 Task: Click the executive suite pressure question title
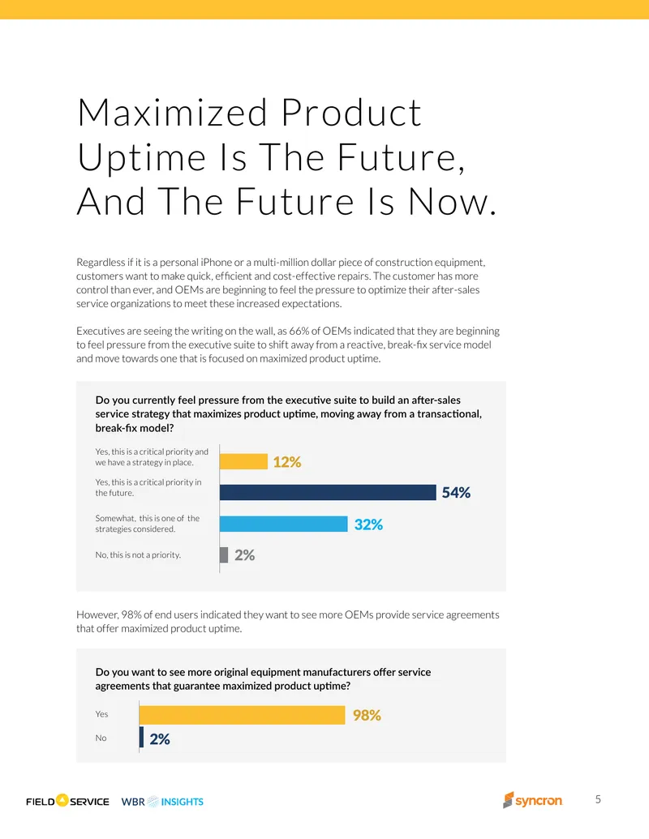tap(289, 413)
